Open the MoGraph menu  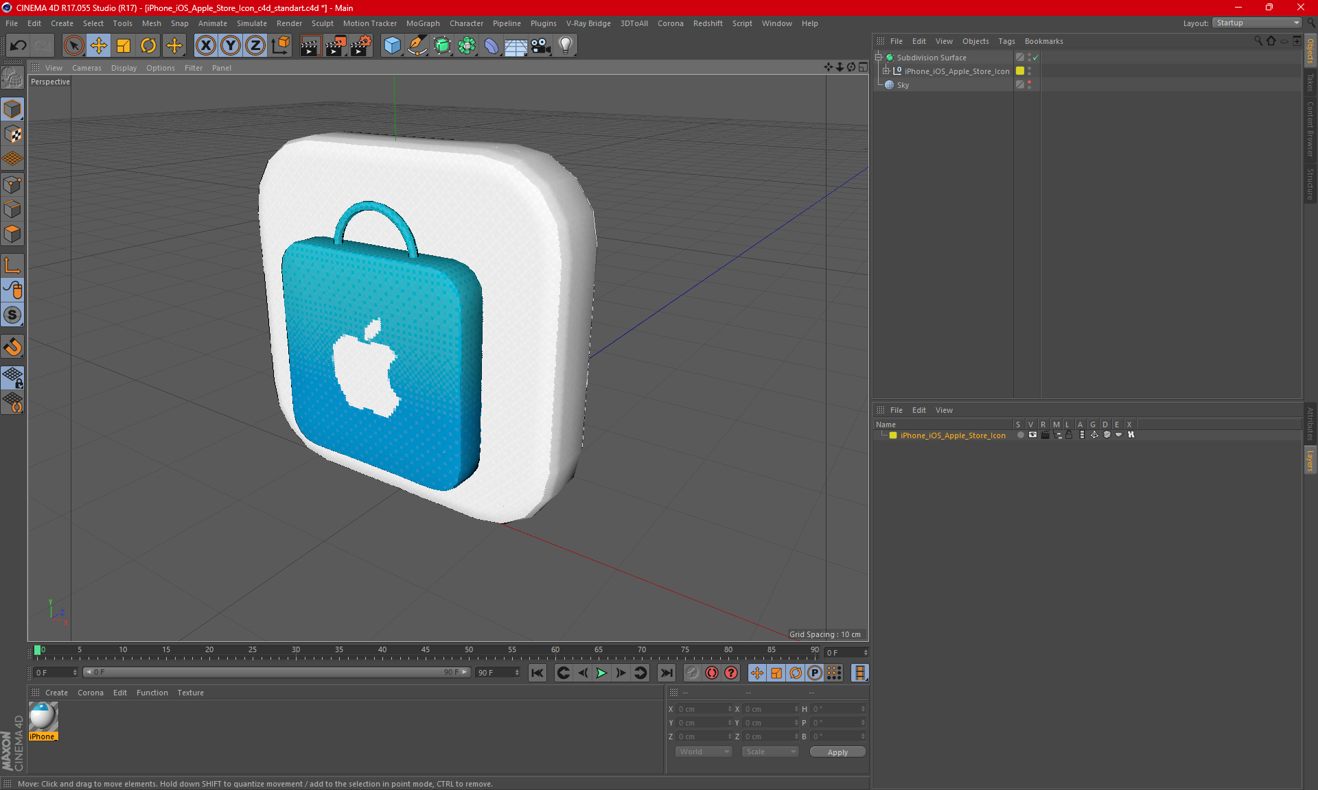pyautogui.click(x=423, y=23)
